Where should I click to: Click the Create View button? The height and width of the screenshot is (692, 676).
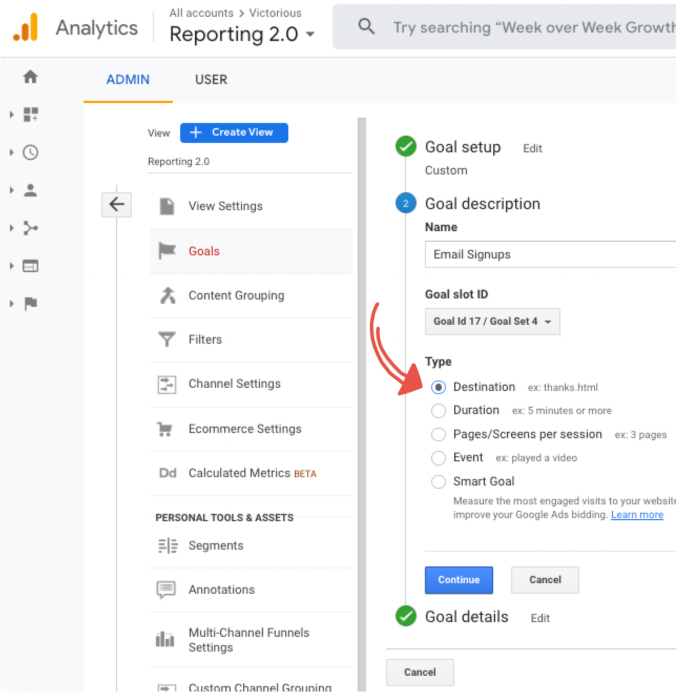234,132
